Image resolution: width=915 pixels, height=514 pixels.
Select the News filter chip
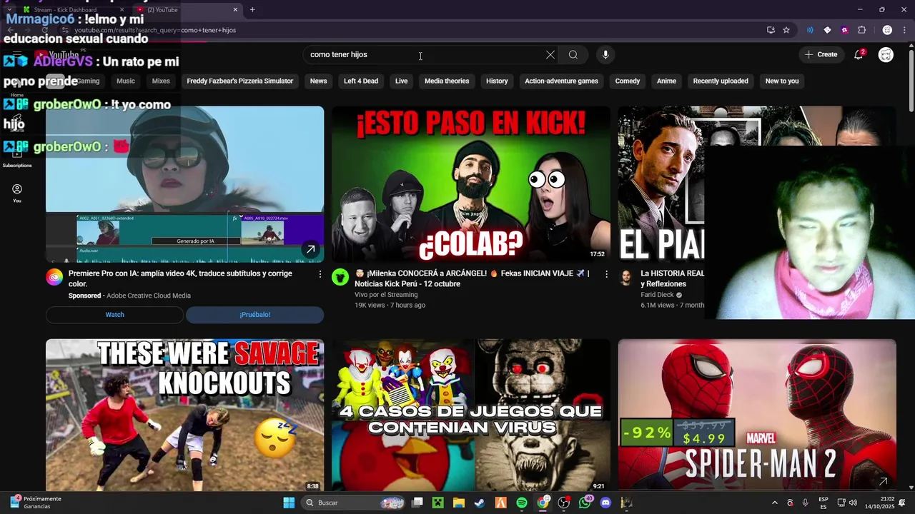click(x=319, y=81)
